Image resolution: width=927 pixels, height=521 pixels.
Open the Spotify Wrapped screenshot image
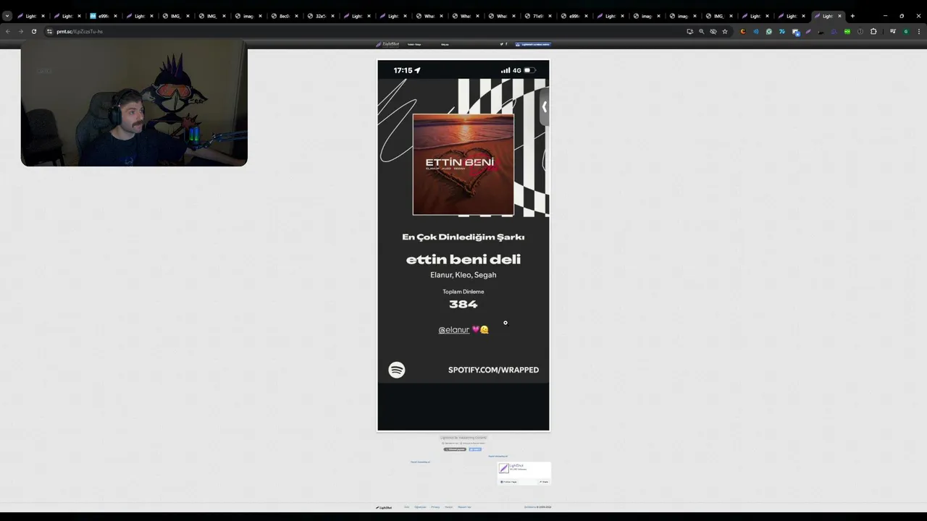[x=463, y=245]
